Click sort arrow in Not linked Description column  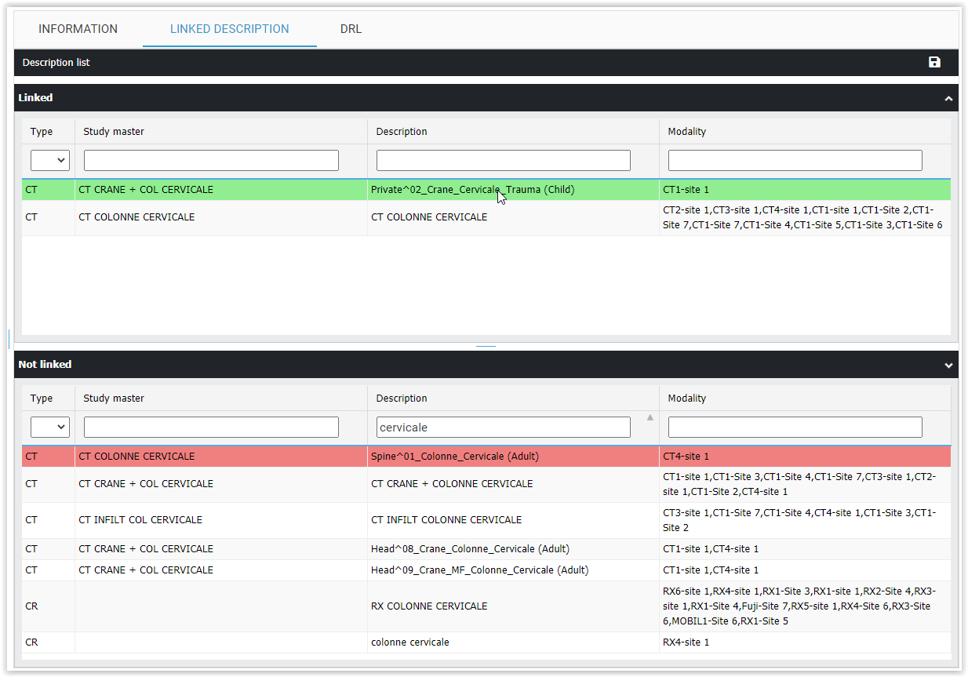tap(650, 417)
